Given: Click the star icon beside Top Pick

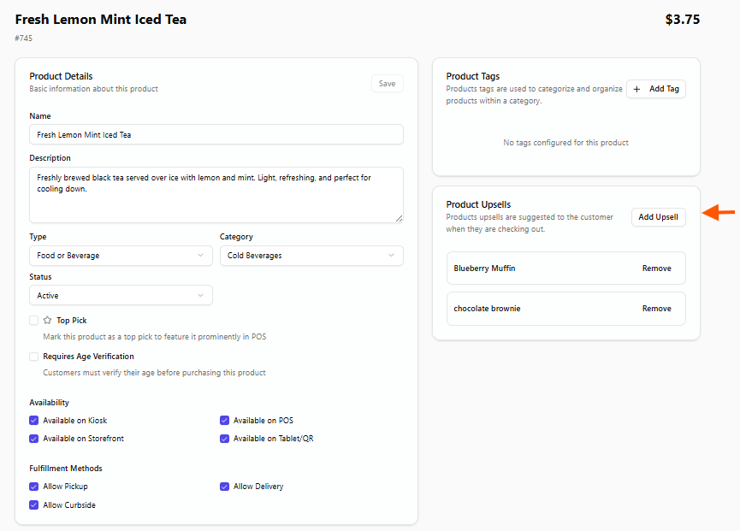Looking at the screenshot, I should 48,321.
